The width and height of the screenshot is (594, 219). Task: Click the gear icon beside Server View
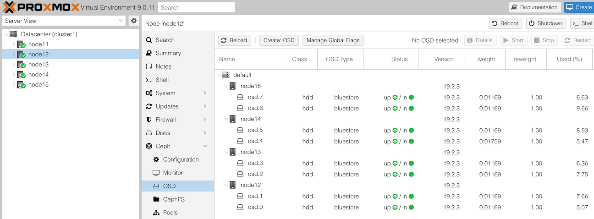coord(133,21)
